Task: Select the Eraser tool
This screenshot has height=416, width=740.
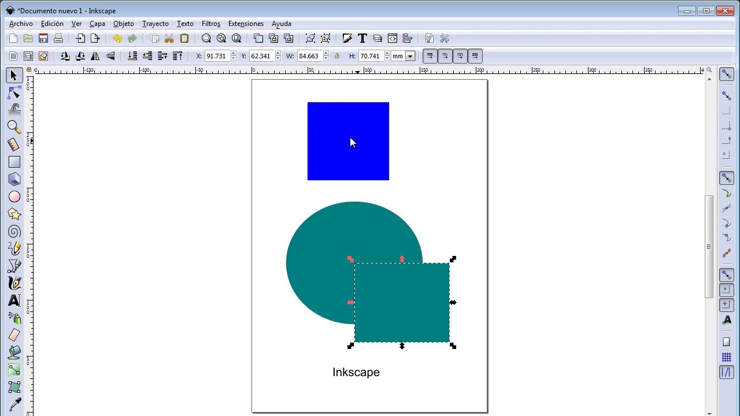Action: [14, 335]
